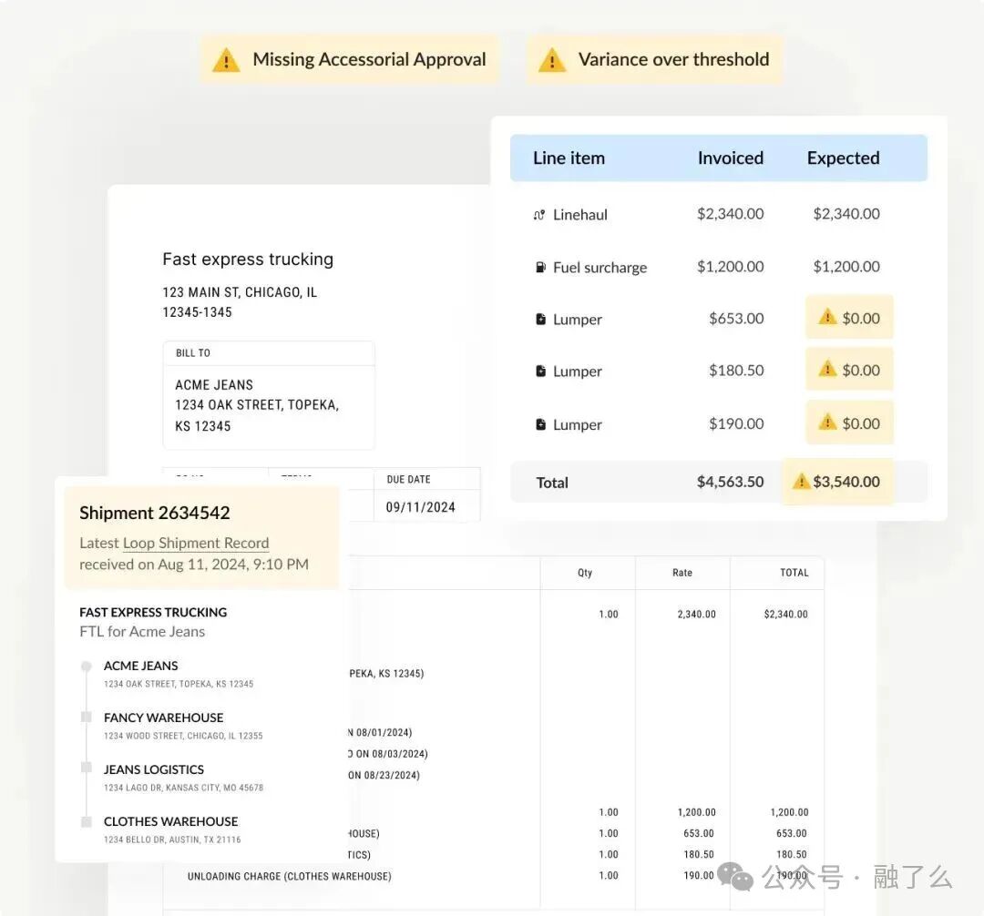The height and width of the screenshot is (916, 984).
Task: Select the Jeans Logistics stop in route
Action: click(x=153, y=769)
